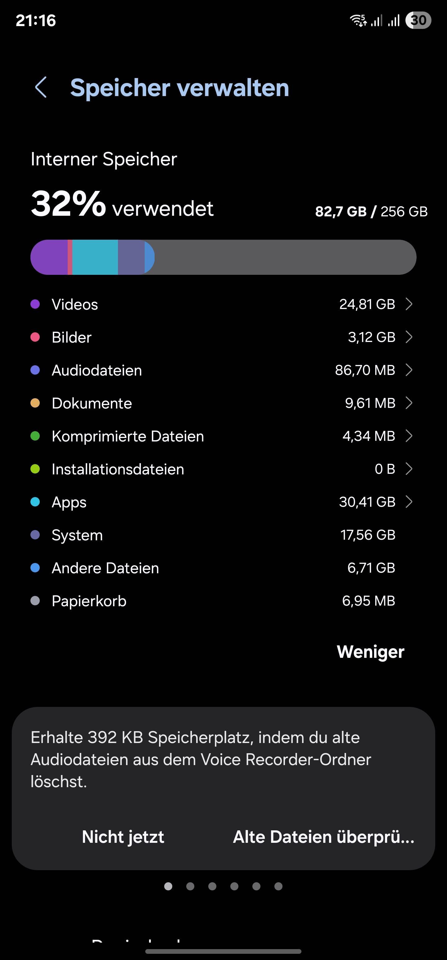Tap Alte Dateien überprüfen button

[x=323, y=837]
